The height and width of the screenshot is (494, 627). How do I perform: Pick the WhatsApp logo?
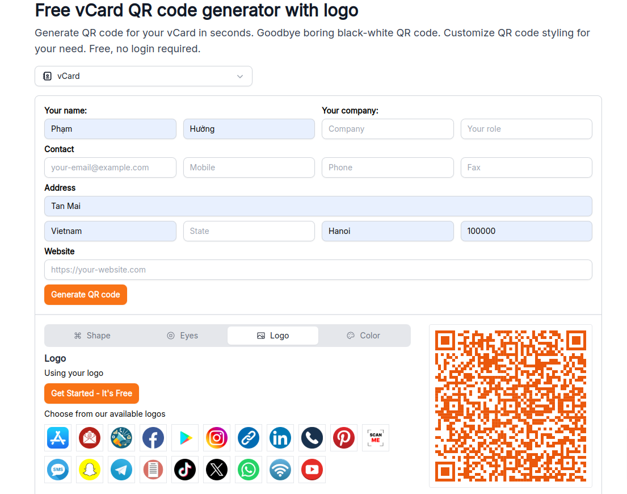pos(249,470)
